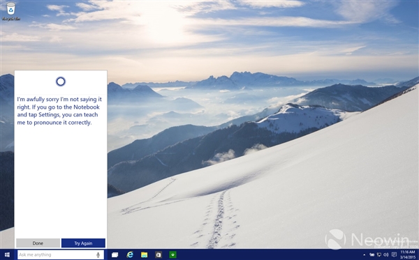Click the Ask me anything search box

[60, 254]
